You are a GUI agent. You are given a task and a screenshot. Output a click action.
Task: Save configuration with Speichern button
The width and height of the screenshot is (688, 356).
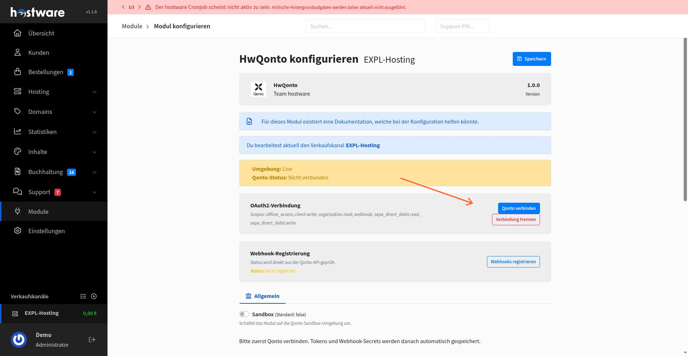pyautogui.click(x=532, y=59)
